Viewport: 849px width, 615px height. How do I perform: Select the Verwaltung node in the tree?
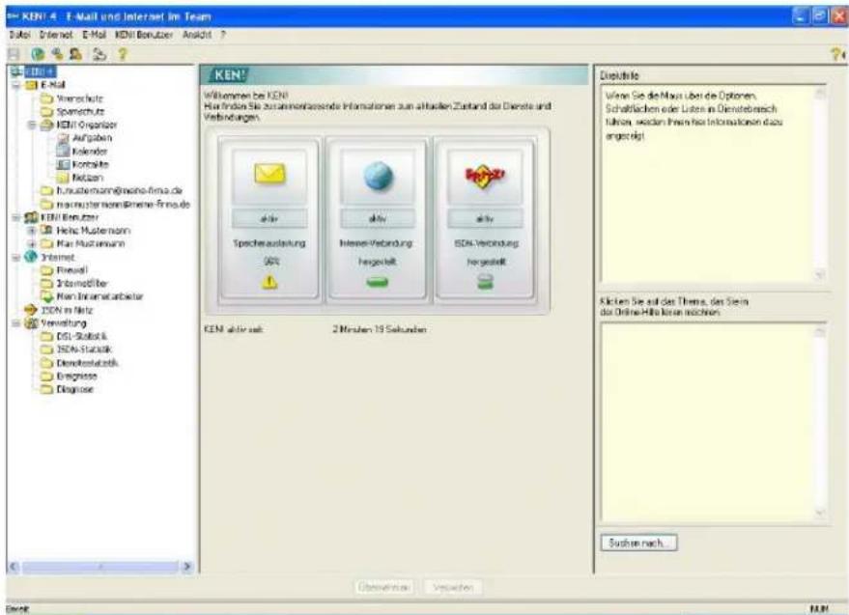point(64,323)
